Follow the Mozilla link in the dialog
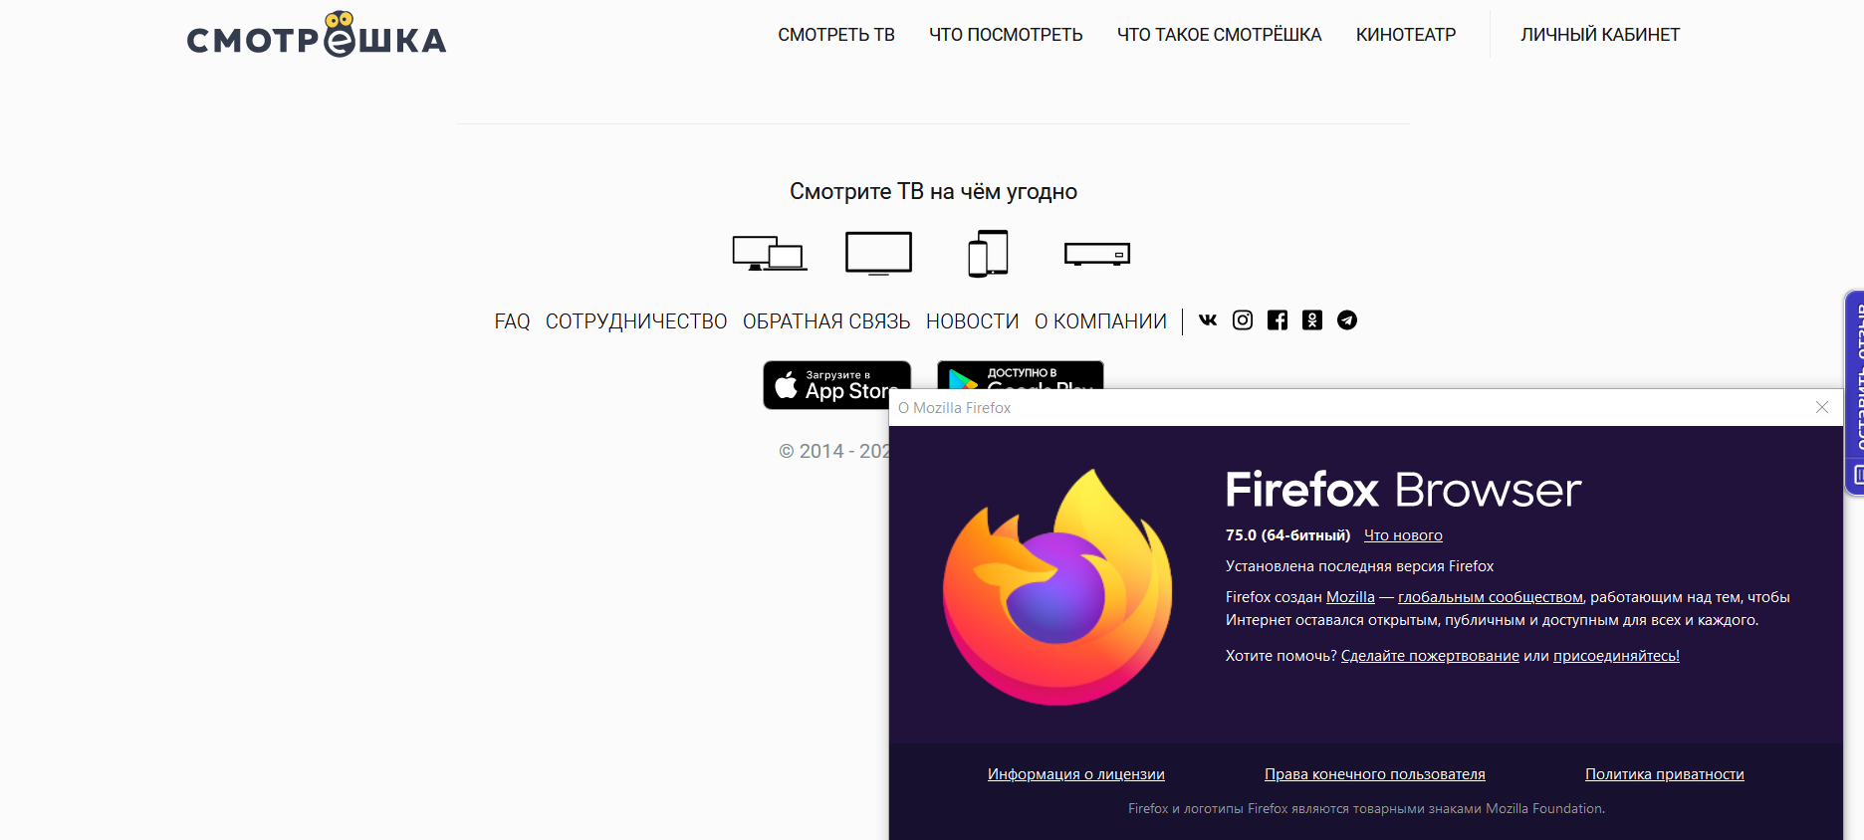This screenshot has height=840, width=1864. 1350,597
